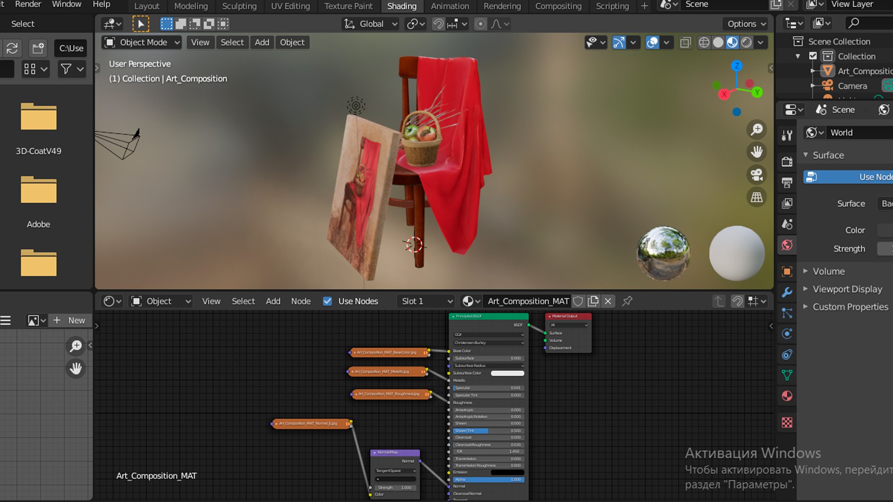The image size is (893, 502).
Task: Open the Compositing workspace tab
Action: [x=558, y=6]
